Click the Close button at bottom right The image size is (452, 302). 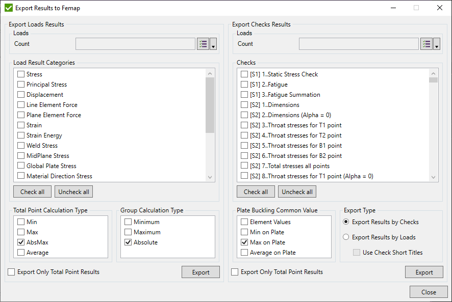point(429,292)
